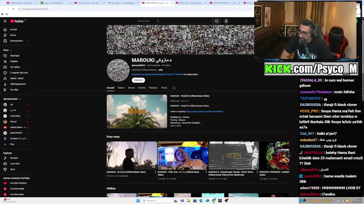Viewport: 364px width, 204px height.
Task: Open options for 20 CALLS video
Action: pyautogui.click(x=155, y=172)
